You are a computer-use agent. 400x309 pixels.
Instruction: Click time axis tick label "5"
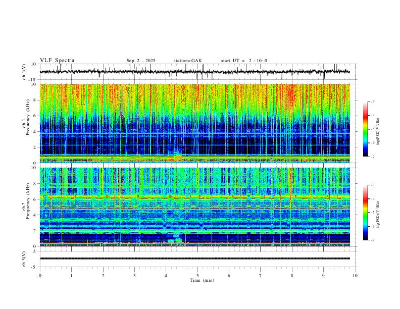pos(197,276)
